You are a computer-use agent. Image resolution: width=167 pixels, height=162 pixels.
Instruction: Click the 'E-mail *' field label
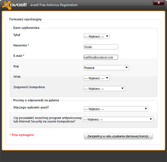point(19,56)
